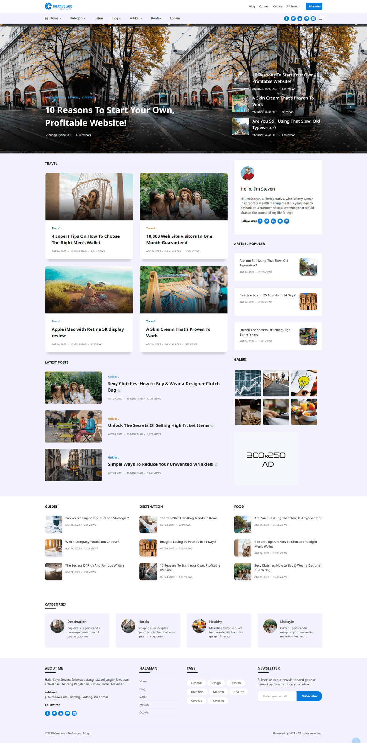Expand the Artikel dropdown menu
367x743 pixels.
point(136,18)
